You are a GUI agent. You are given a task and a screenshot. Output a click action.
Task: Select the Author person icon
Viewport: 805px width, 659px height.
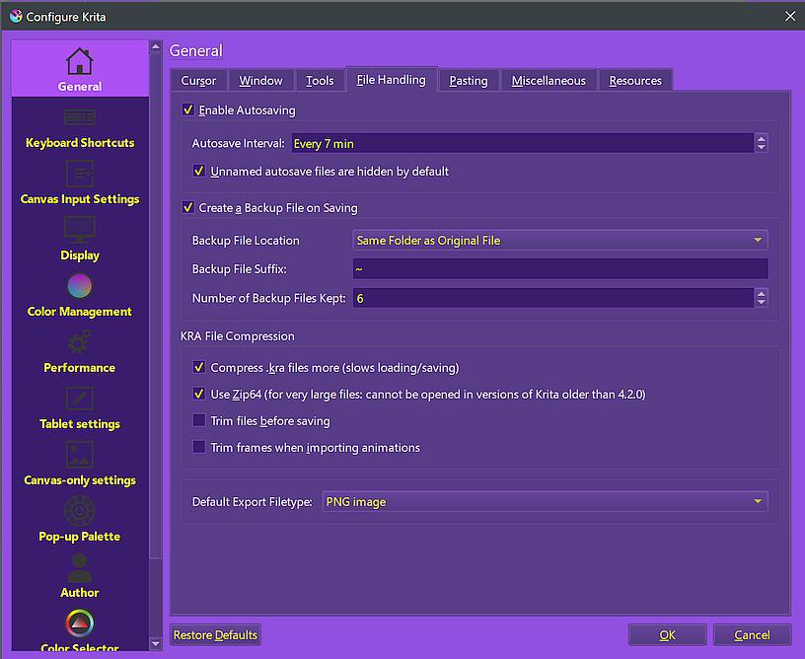80,567
